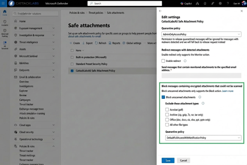Image resolution: width=247 pixels, height=165 pixels.
Task: Check the Office file types exclusion box
Action: coord(167,120)
